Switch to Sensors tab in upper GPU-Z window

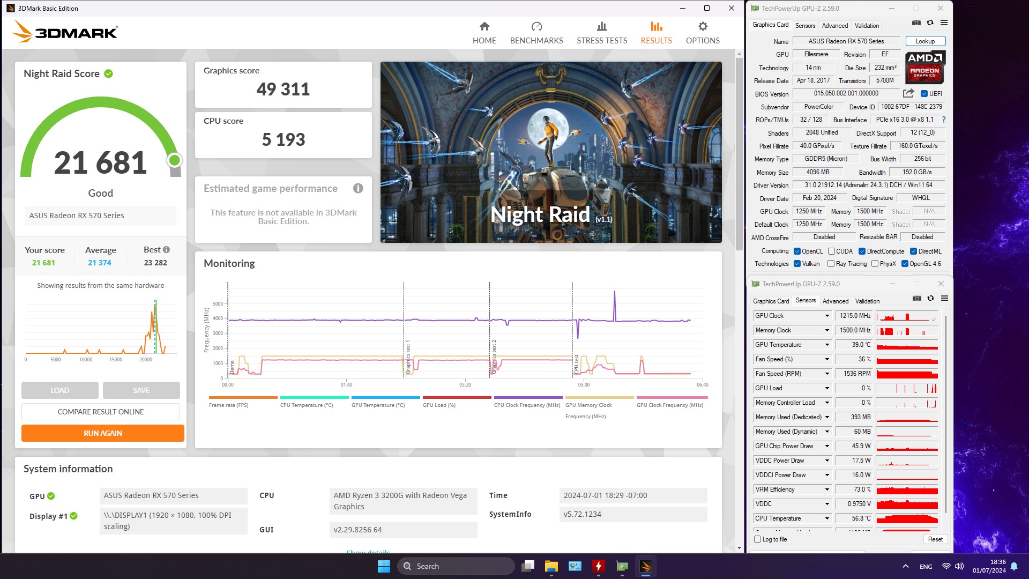805,25
